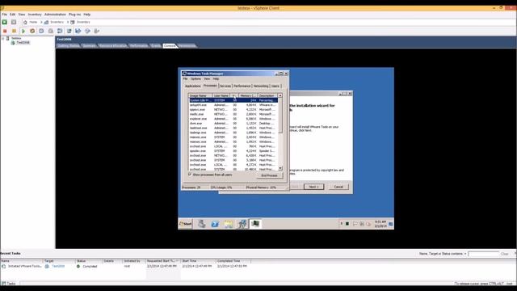Click Task Manager process list scroll-up arrow

280,95
